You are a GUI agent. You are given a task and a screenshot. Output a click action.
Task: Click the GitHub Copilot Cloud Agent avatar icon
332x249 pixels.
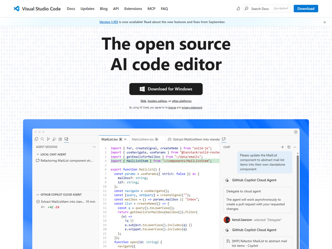(x=227, y=180)
